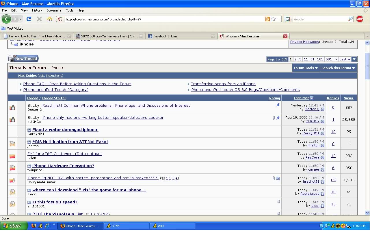Toggle check icon on Is this fast 3G speed thread
The image size is (370, 231).
[x=29, y=203]
